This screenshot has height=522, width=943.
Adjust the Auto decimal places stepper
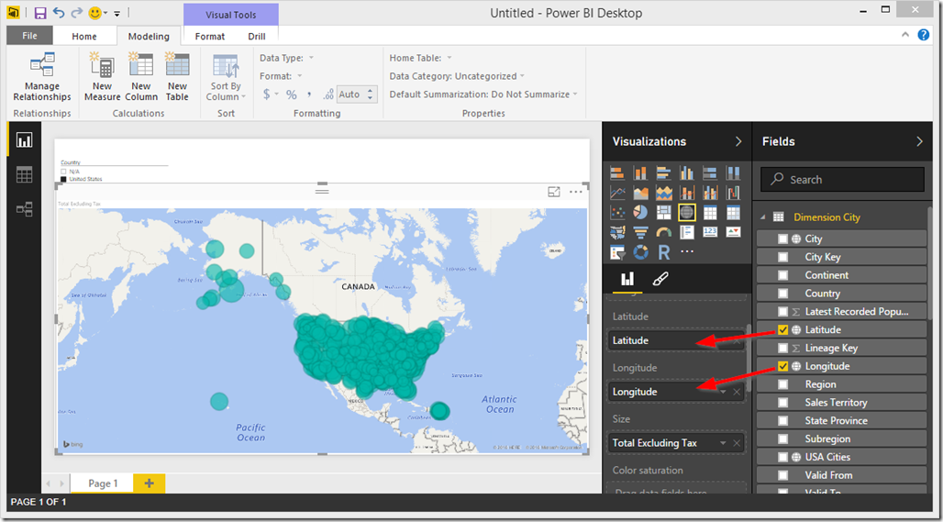(370, 94)
